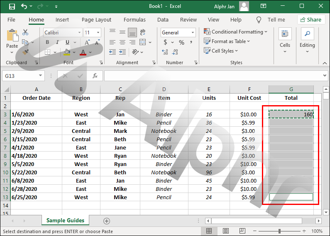Toggle Italic formatting

[56, 42]
